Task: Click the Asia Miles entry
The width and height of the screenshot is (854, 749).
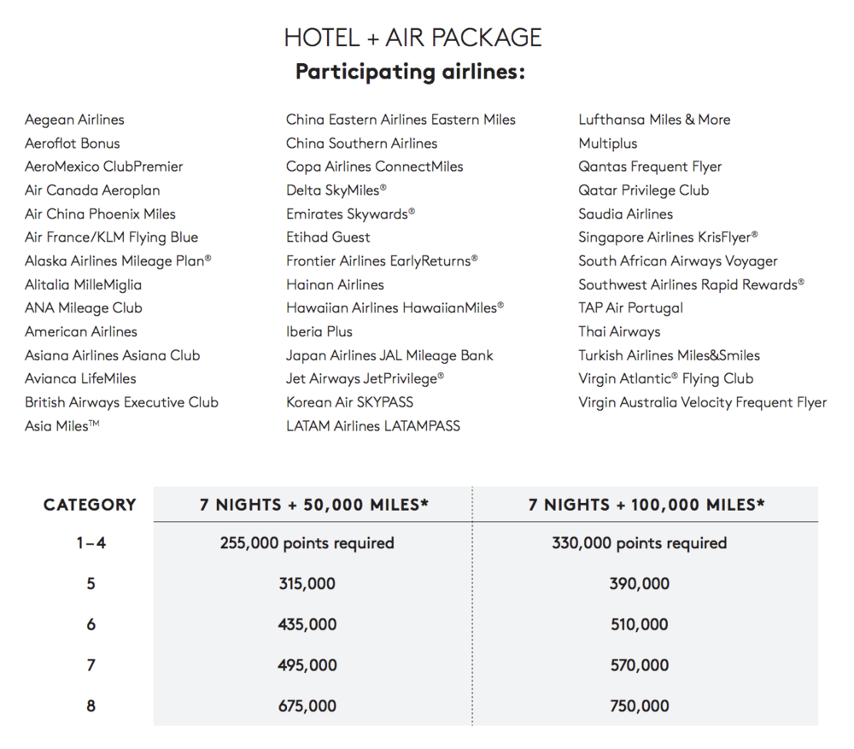Action: pyautogui.click(x=61, y=425)
